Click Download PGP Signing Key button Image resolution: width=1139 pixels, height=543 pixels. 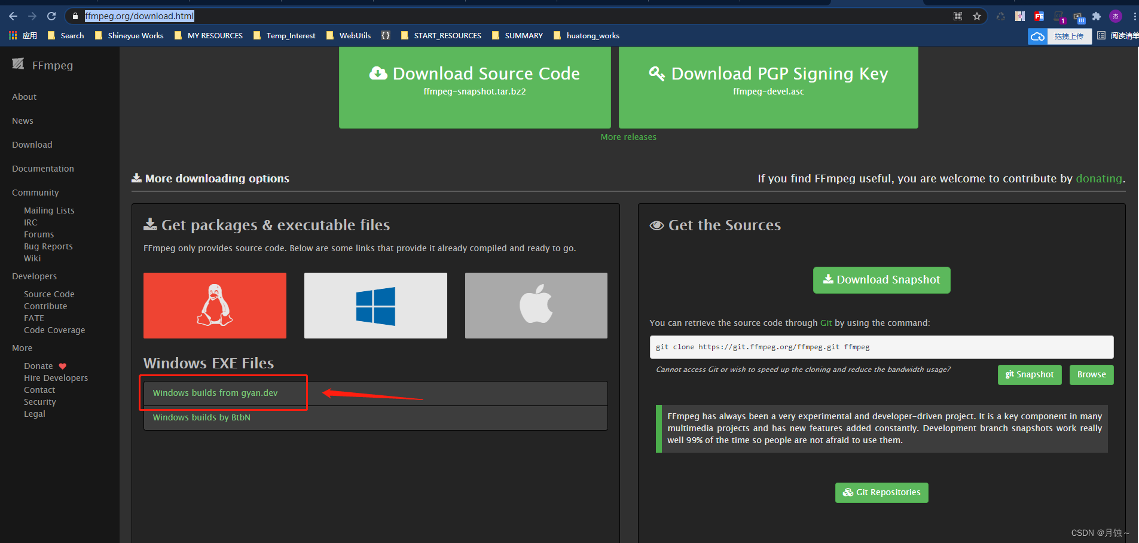pyautogui.click(x=768, y=87)
